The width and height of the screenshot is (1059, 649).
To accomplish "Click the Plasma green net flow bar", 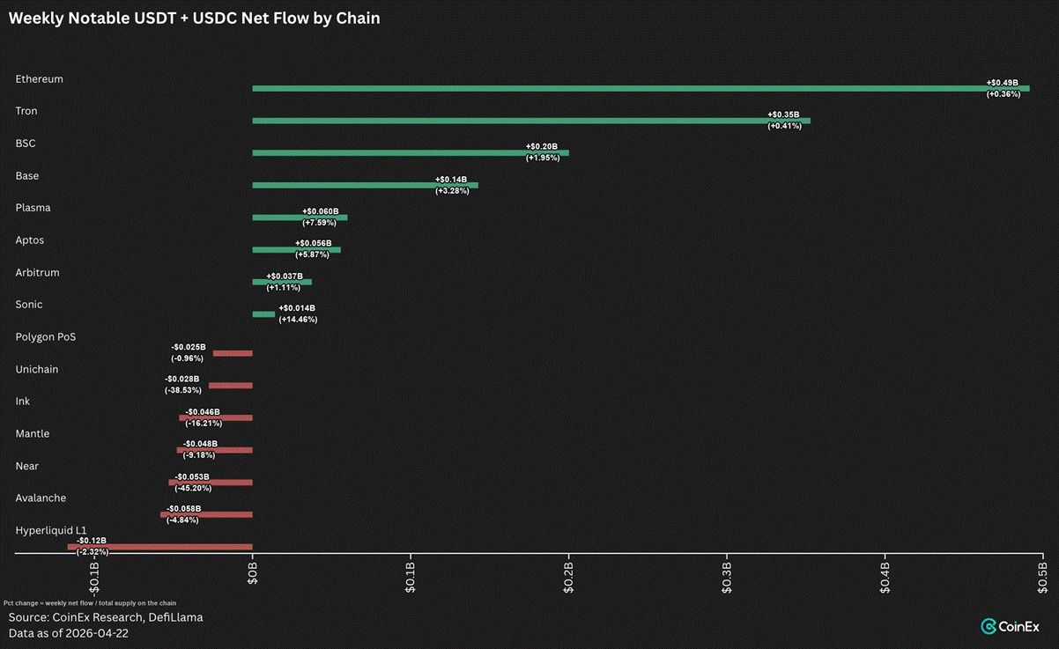I will click(300, 218).
